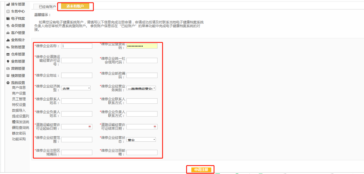Open calendar for 道路运输经营许可证结束日期
364x174 pixels.
pos(155,127)
